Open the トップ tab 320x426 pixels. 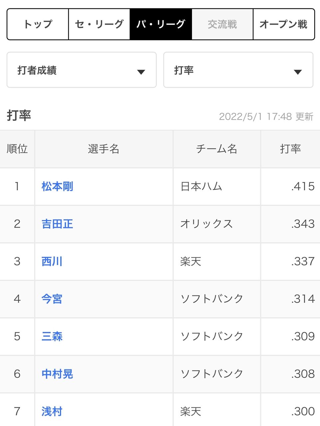pos(38,24)
